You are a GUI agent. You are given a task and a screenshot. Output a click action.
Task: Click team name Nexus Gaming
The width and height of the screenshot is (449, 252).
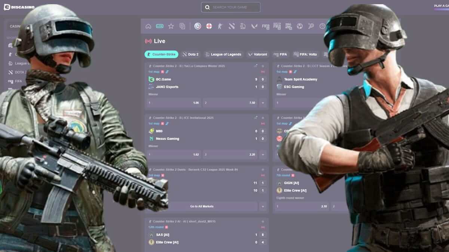pos(168,139)
